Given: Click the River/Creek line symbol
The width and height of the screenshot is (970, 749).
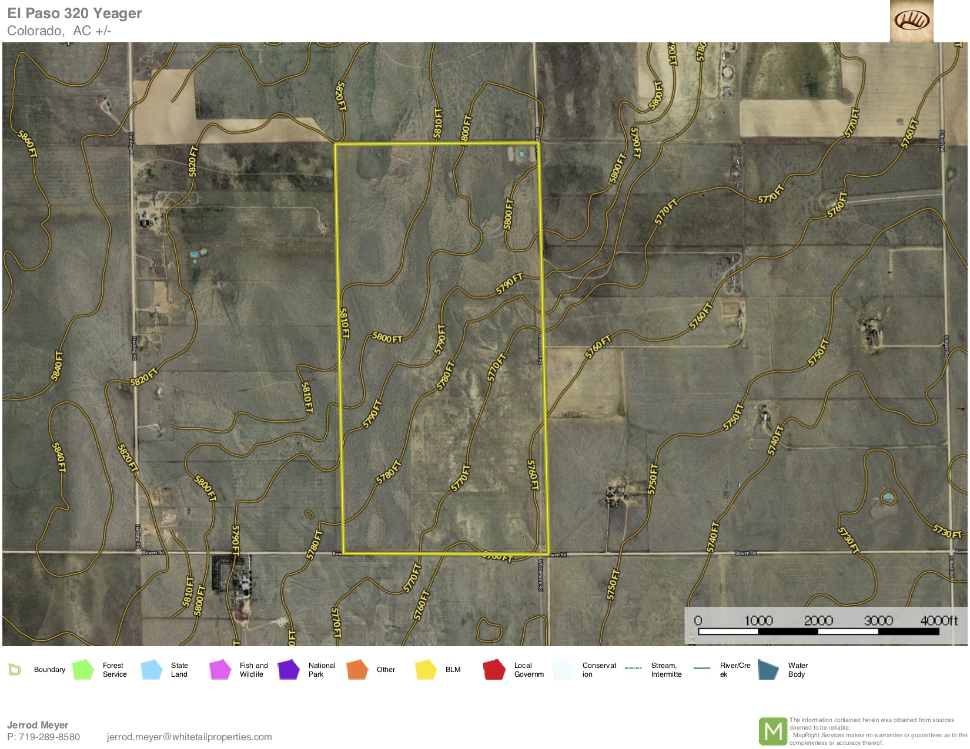Looking at the screenshot, I should tap(702, 669).
